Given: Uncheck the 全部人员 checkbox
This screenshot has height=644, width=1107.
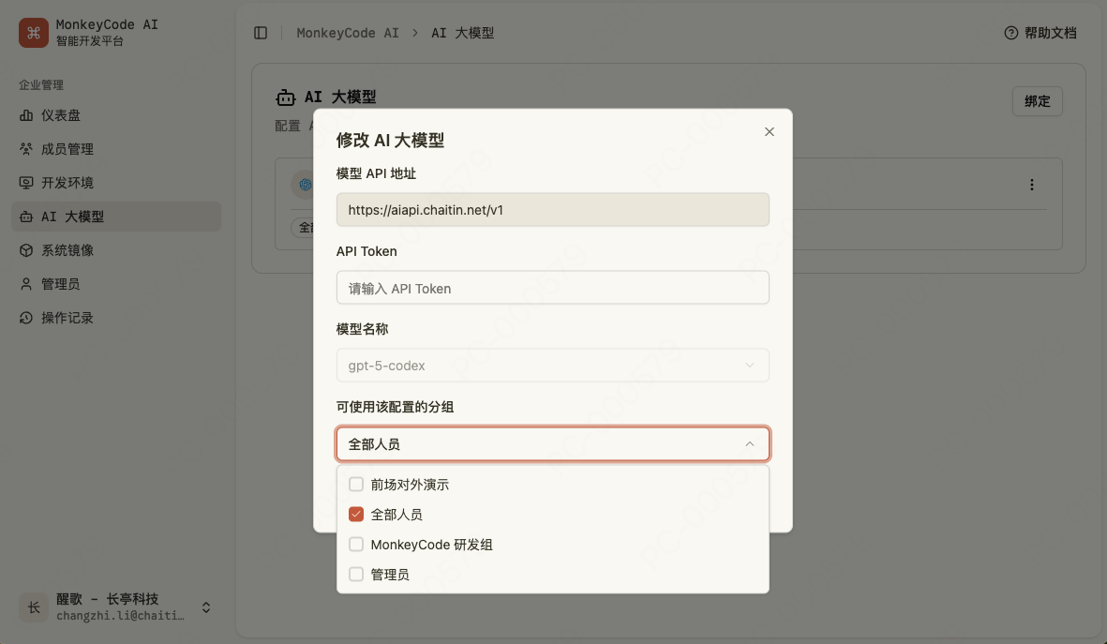Looking at the screenshot, I should [x=356, y=515].
